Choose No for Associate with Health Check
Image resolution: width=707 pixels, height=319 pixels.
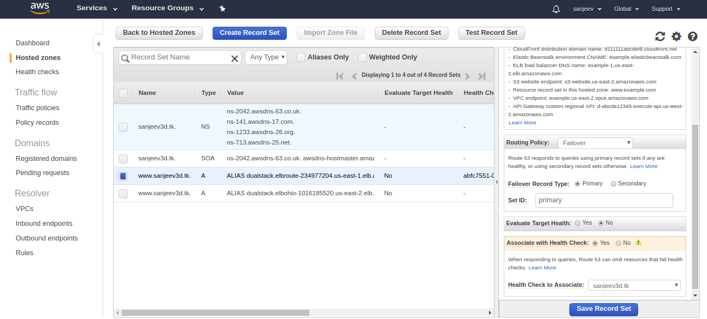point(618,243)
